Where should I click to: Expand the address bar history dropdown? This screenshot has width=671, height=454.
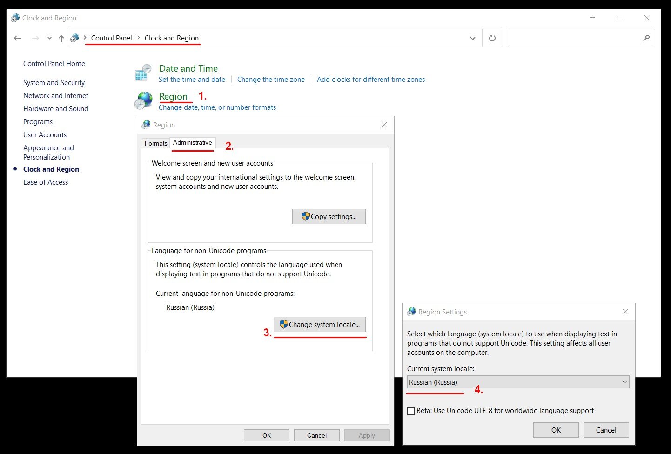click(473, 38)
